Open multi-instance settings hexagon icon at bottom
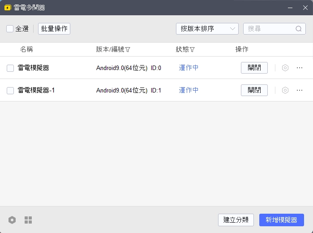This screenshot has width=313, height=233. [12, 220]
